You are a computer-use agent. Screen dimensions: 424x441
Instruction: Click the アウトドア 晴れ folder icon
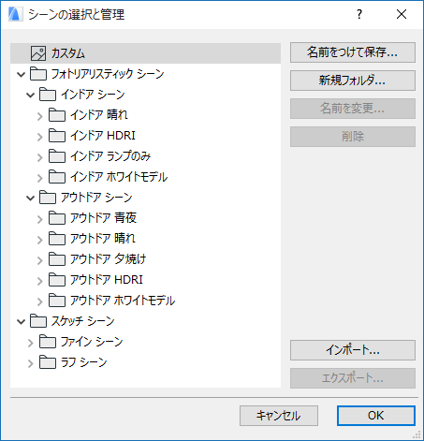57,239
